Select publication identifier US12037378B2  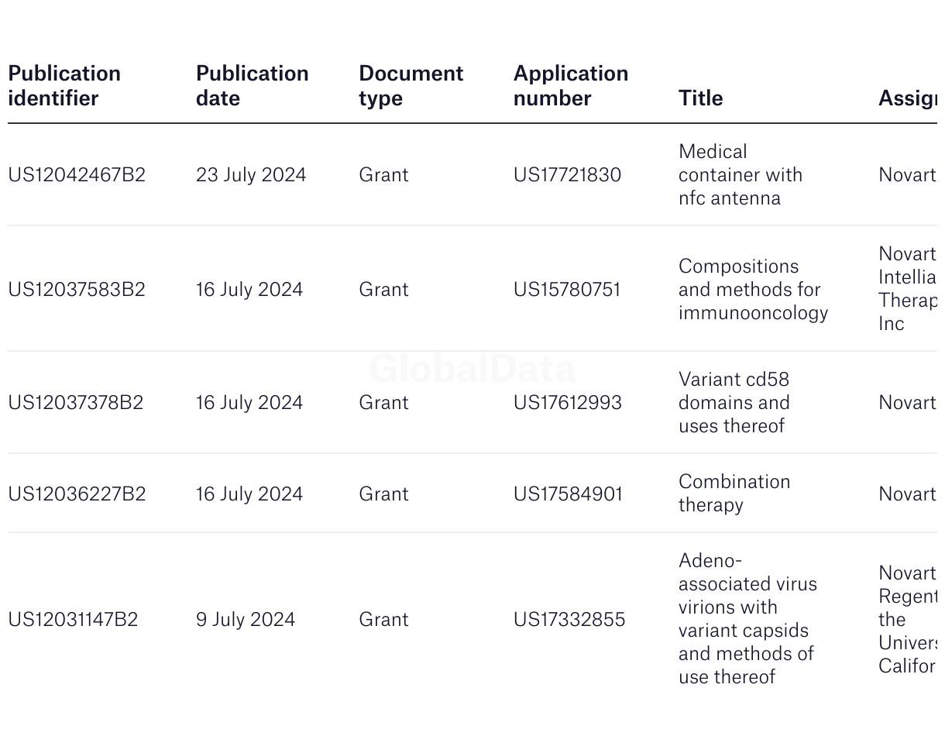[x=76, y=402]
